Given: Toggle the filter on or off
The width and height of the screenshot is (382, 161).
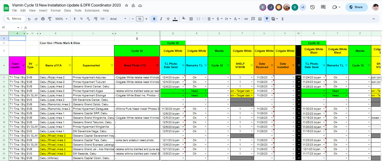Looking at the screenshot, I should click(267, 19).
